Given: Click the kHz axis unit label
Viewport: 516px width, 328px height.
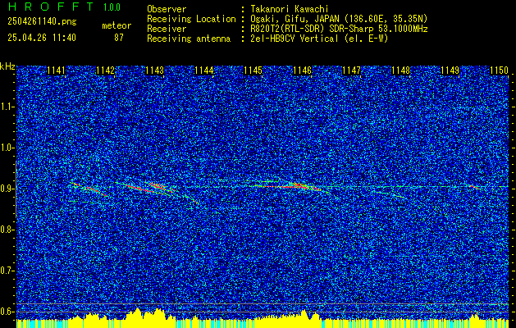Looking at the screenshot, I should [7, 66].
